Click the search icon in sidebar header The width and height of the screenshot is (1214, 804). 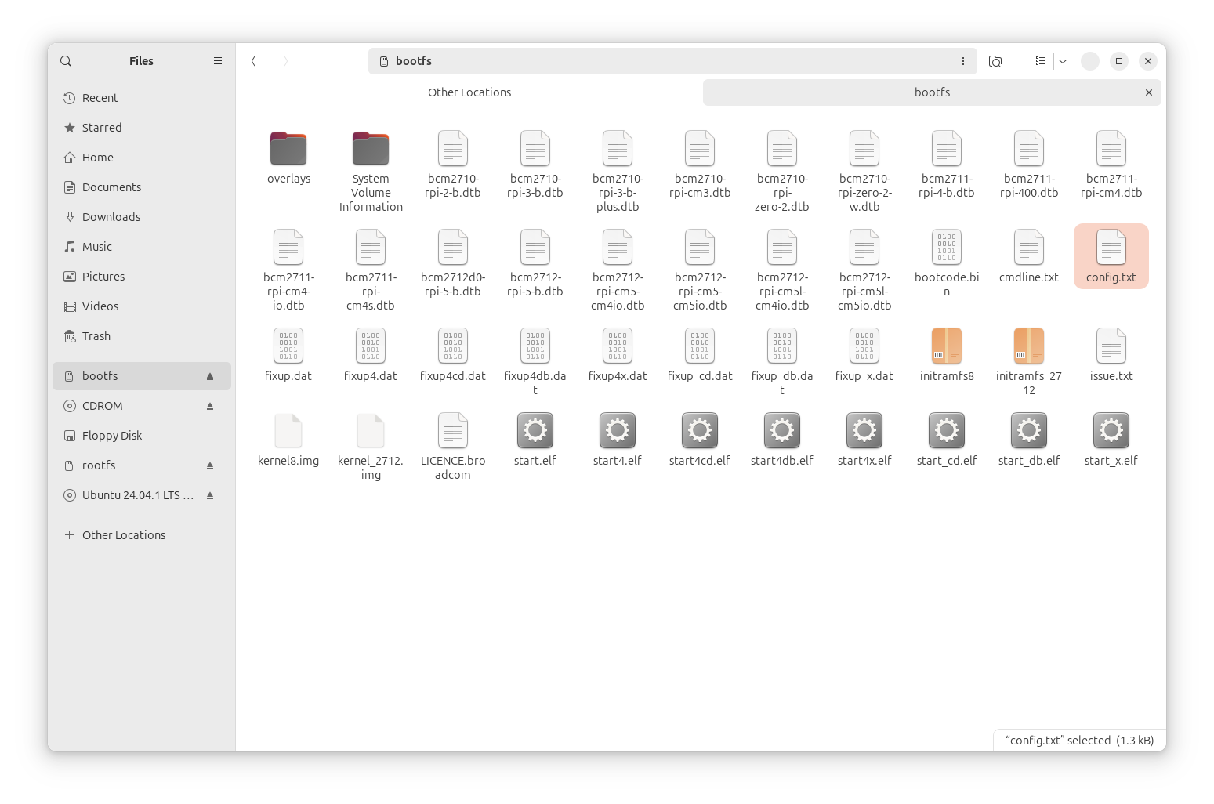66,61
